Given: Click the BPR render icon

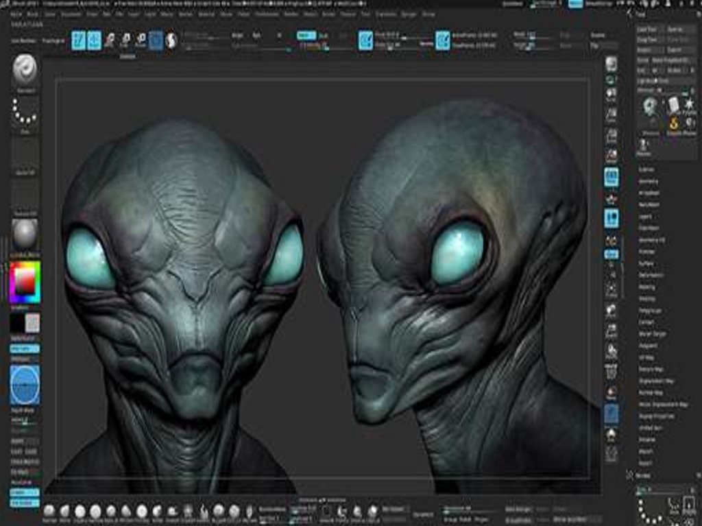Looking at the screenshot, I should (x=611, y=65).
